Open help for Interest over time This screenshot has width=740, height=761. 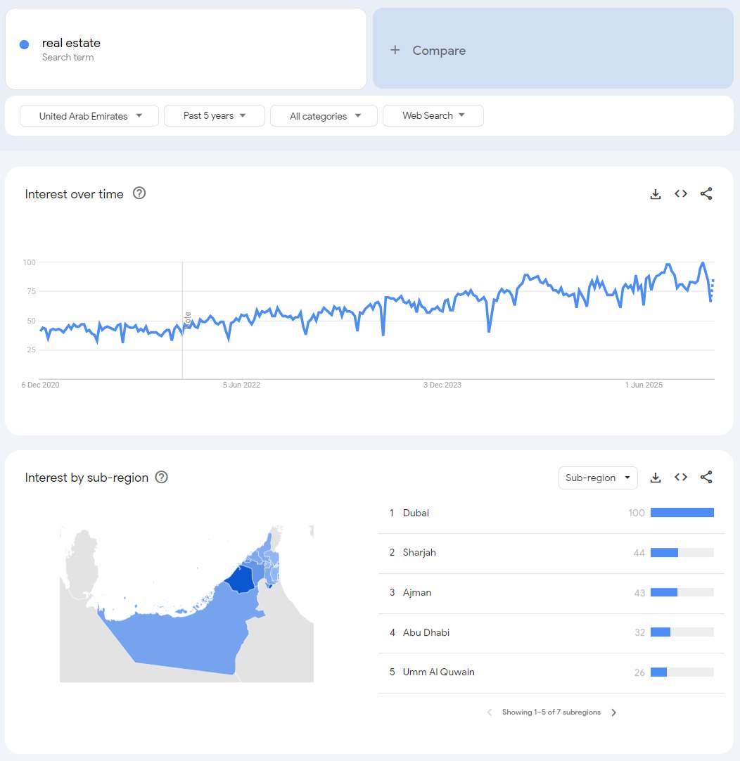pyautogui.click(x=139, y=193)
